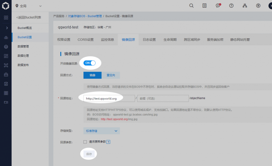Screen dimensions: 272x166
Task: Expand the 全局 region selector dropdown
Action: 29,6
